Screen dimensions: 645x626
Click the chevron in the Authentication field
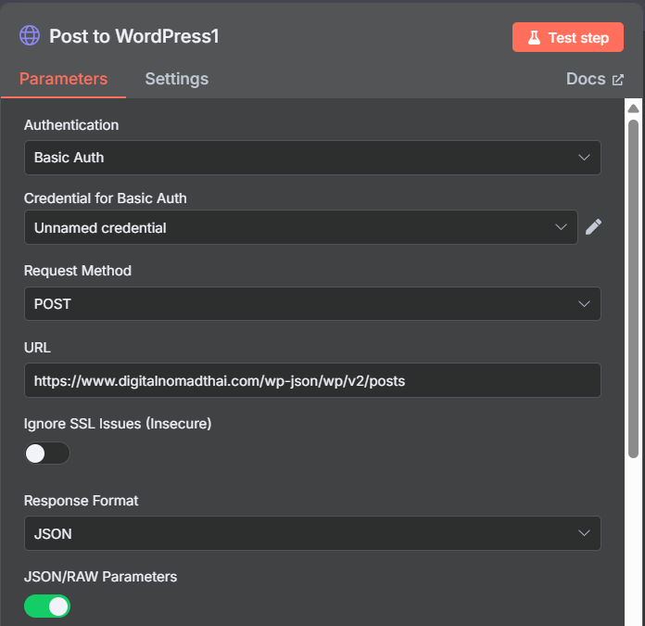(x=584, y=158)
